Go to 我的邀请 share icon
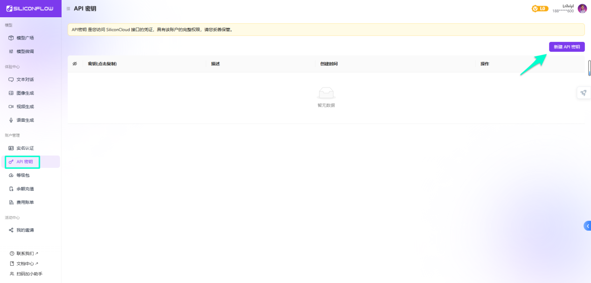591x283 pixels. 11,230
